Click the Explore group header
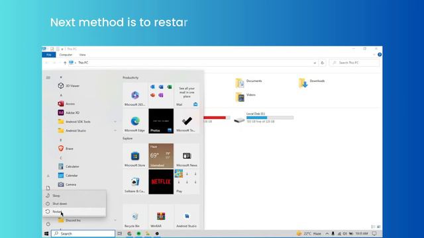This screenshot has width=424, height=238. (x=128, y=138)
